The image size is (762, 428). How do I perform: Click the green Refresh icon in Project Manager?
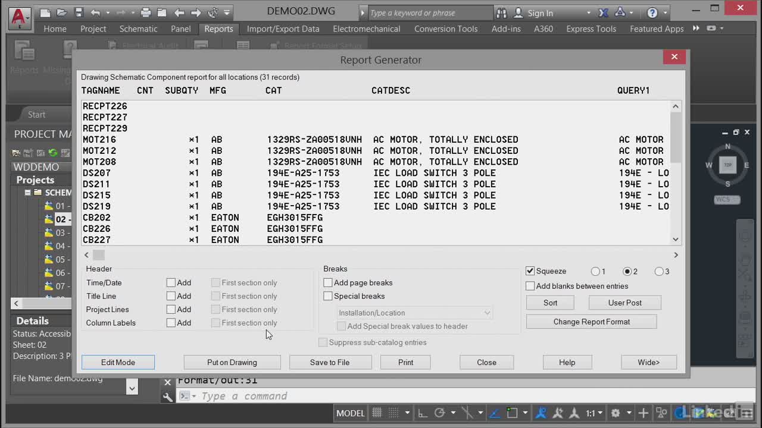click(x=52, y=153)
